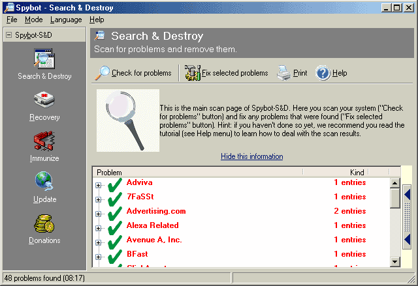Open the Recovery section icon
The width and height of the screenshot is (418, 286).
[x=44, y=102]
